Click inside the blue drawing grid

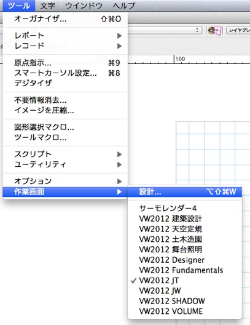(213, 153)
